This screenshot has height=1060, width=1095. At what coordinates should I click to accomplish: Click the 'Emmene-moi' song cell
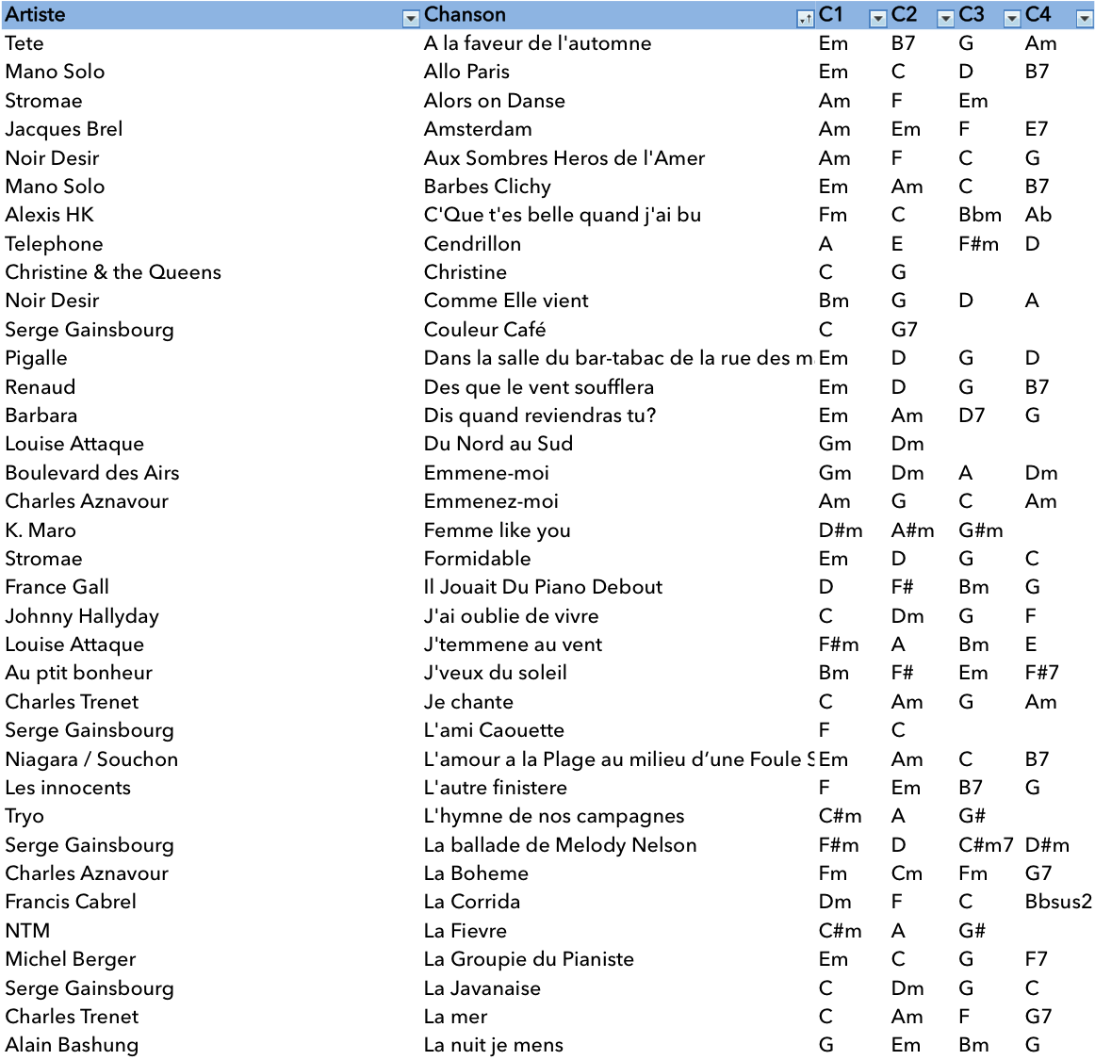486,473
